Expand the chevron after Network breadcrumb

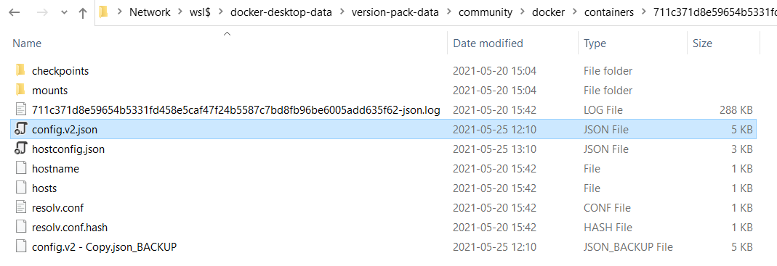(180, 13)
